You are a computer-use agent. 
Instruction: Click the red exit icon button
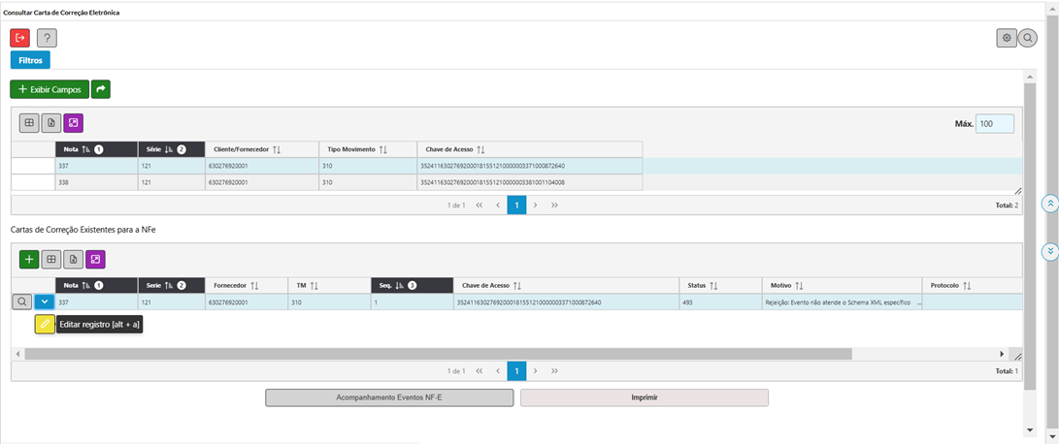click(19, 38)
